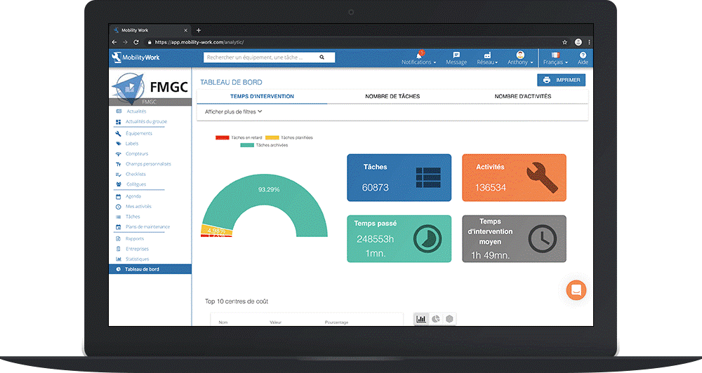This screenshot has width=702, height=373.
Task: Open the browser three-dot menu
Action: tap(589, 42)
